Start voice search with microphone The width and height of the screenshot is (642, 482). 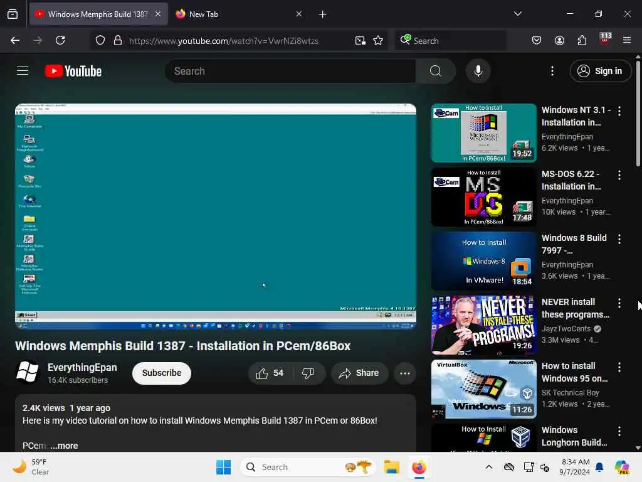click(x=478, y=71)
